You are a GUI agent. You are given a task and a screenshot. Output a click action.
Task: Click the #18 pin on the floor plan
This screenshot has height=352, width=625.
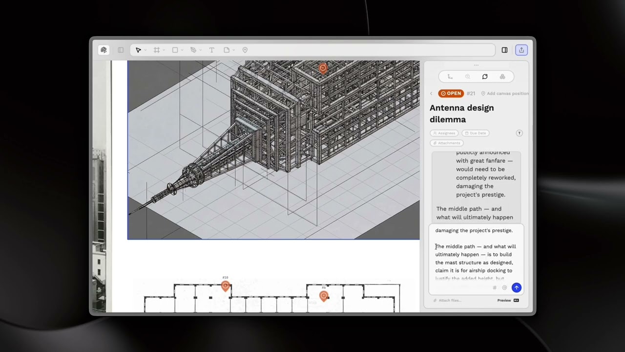coord(225,286)
